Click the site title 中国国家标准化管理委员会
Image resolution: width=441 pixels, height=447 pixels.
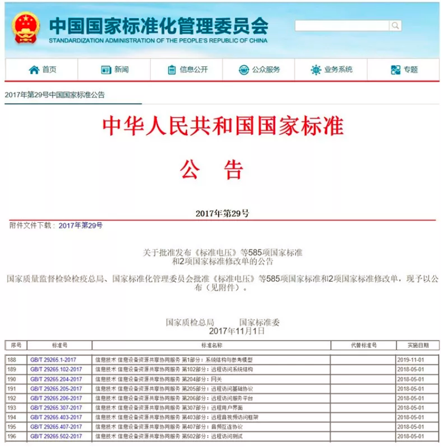pyautogui.click(x=158, y=26)
